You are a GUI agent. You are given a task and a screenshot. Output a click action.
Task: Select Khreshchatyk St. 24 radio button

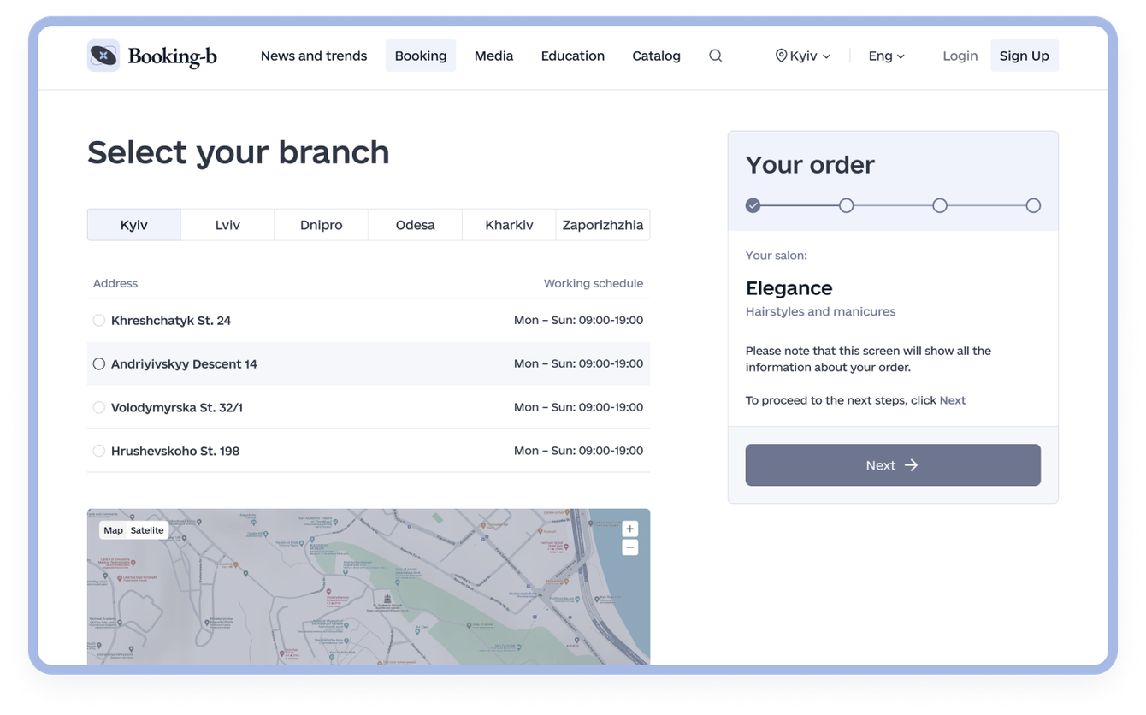(99, 320)
